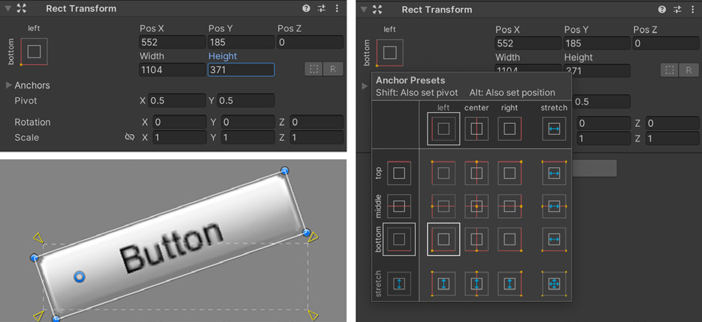This screenshot has width=702, height=322.
Task: Click the Pos X field above Button preview
Action: coord(173,42)
